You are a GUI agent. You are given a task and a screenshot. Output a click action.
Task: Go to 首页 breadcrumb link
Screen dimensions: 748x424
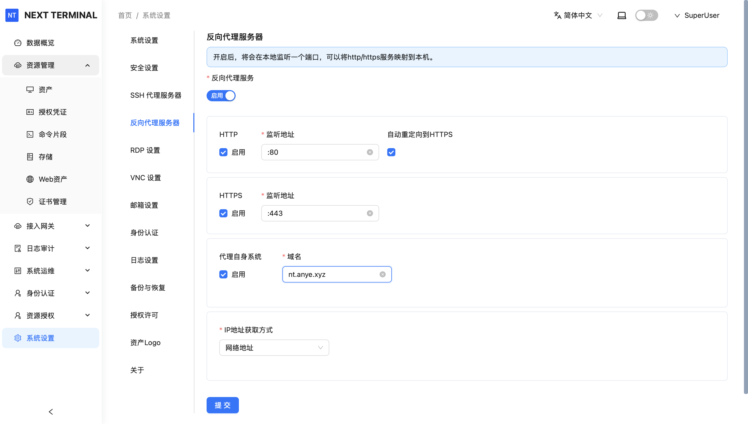click(x=125, y=15)
